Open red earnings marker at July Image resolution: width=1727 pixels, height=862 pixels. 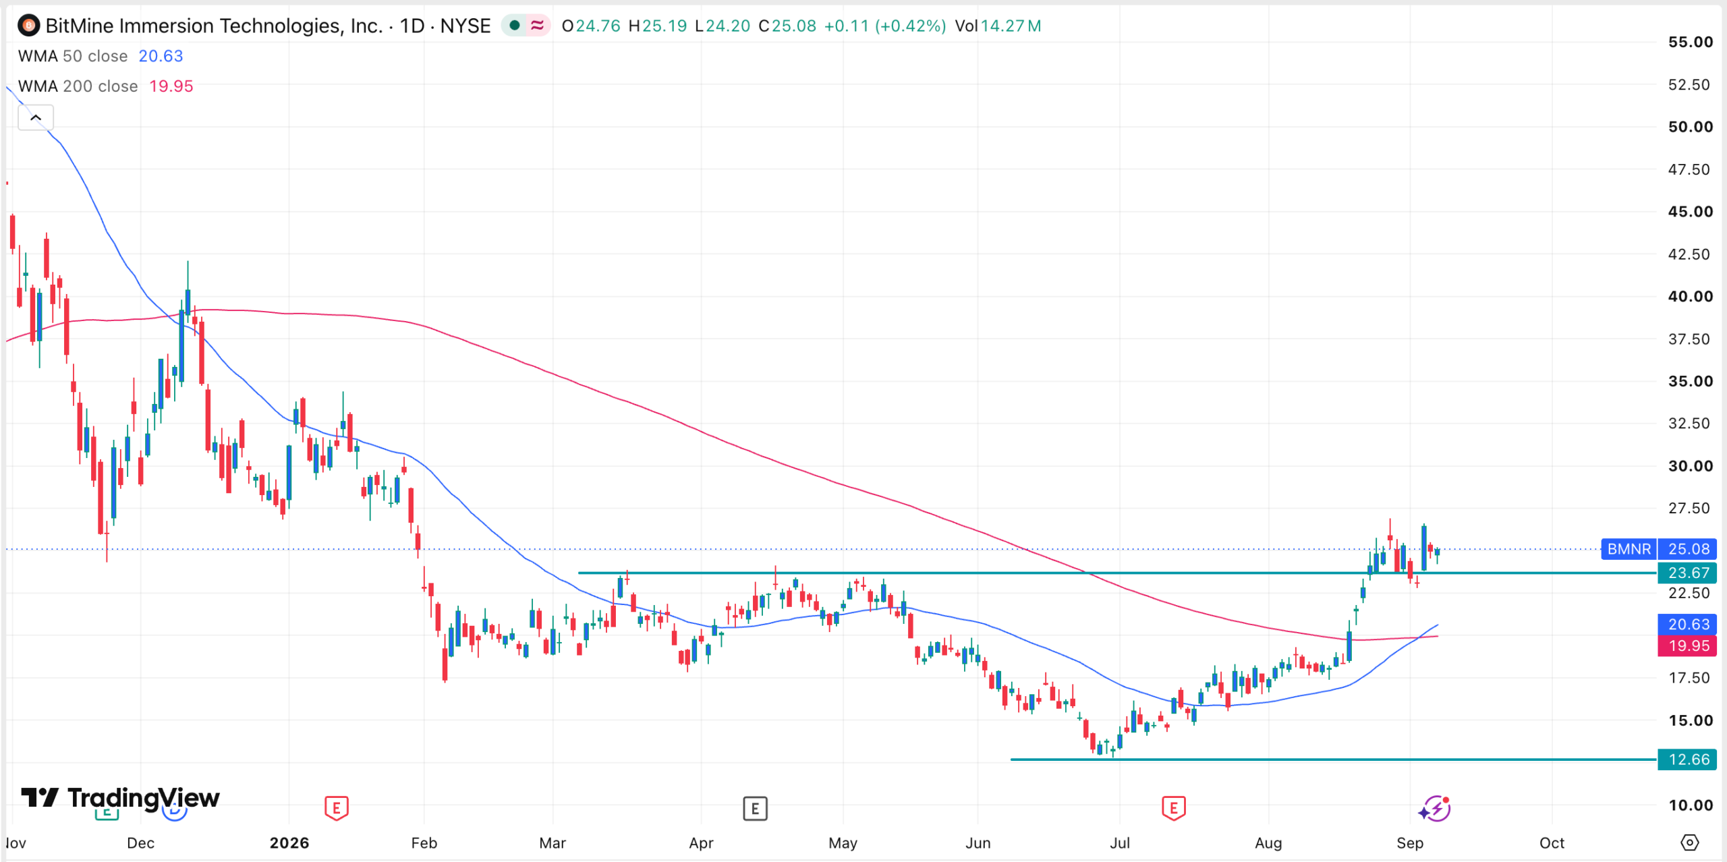coord(1174,807)
